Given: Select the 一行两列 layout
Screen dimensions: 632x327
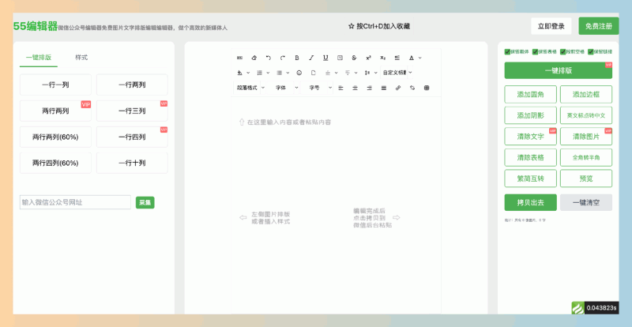Looking at the screenshot, I should point(132,85).
